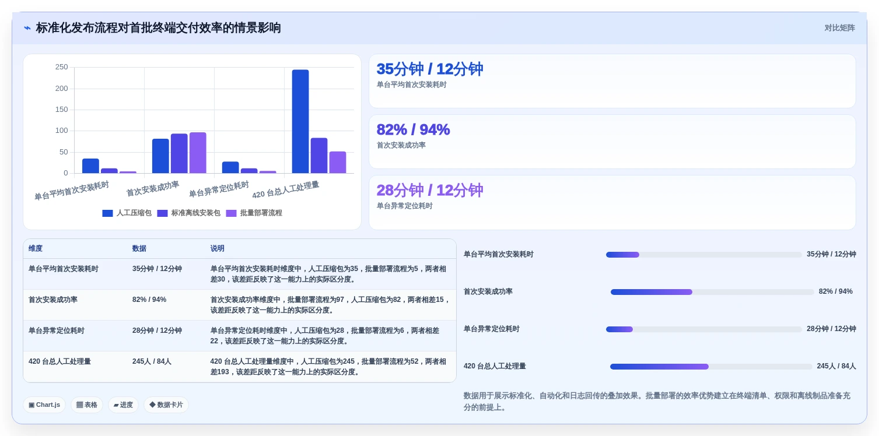The height and width of the screenshot is (436, 879).
Task: Click the 250 y-axis tick label
Action: tap(62, 67)
